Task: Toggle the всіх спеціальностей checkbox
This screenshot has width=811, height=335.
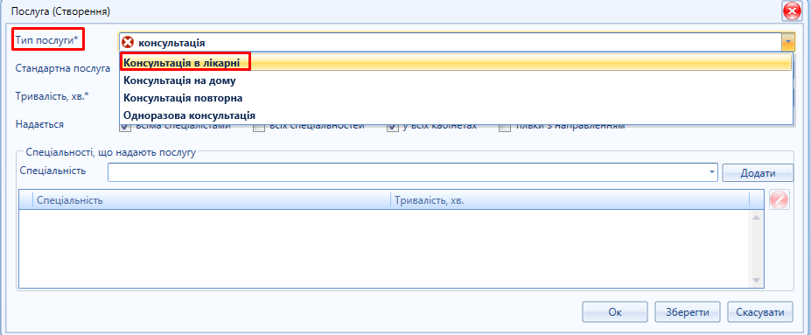Action: 259,126
